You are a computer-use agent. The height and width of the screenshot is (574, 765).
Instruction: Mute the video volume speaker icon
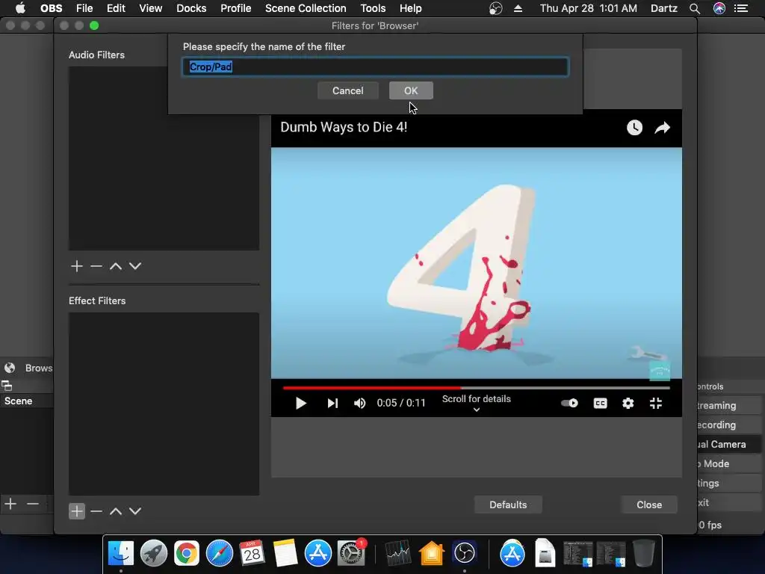(359, 403)
